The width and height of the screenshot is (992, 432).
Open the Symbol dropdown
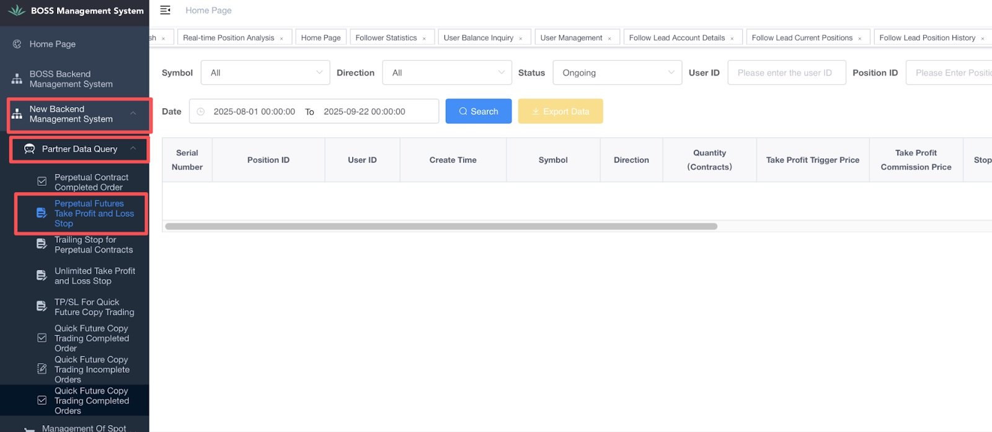tap(265, 72)
